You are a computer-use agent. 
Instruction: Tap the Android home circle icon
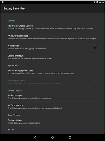coord(52,137)
